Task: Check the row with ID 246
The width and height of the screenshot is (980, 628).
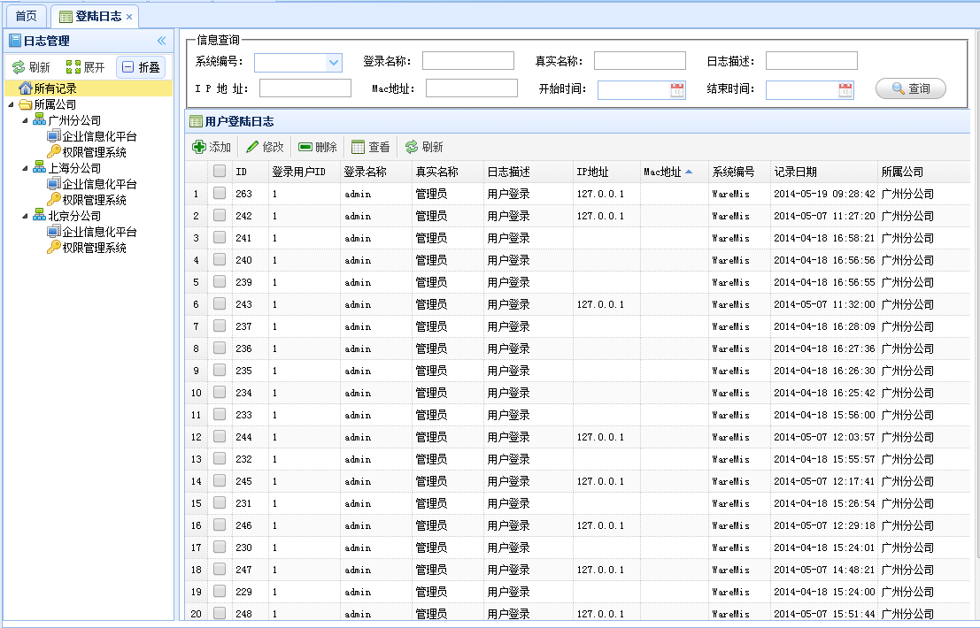Action: (x=220, y=525)
